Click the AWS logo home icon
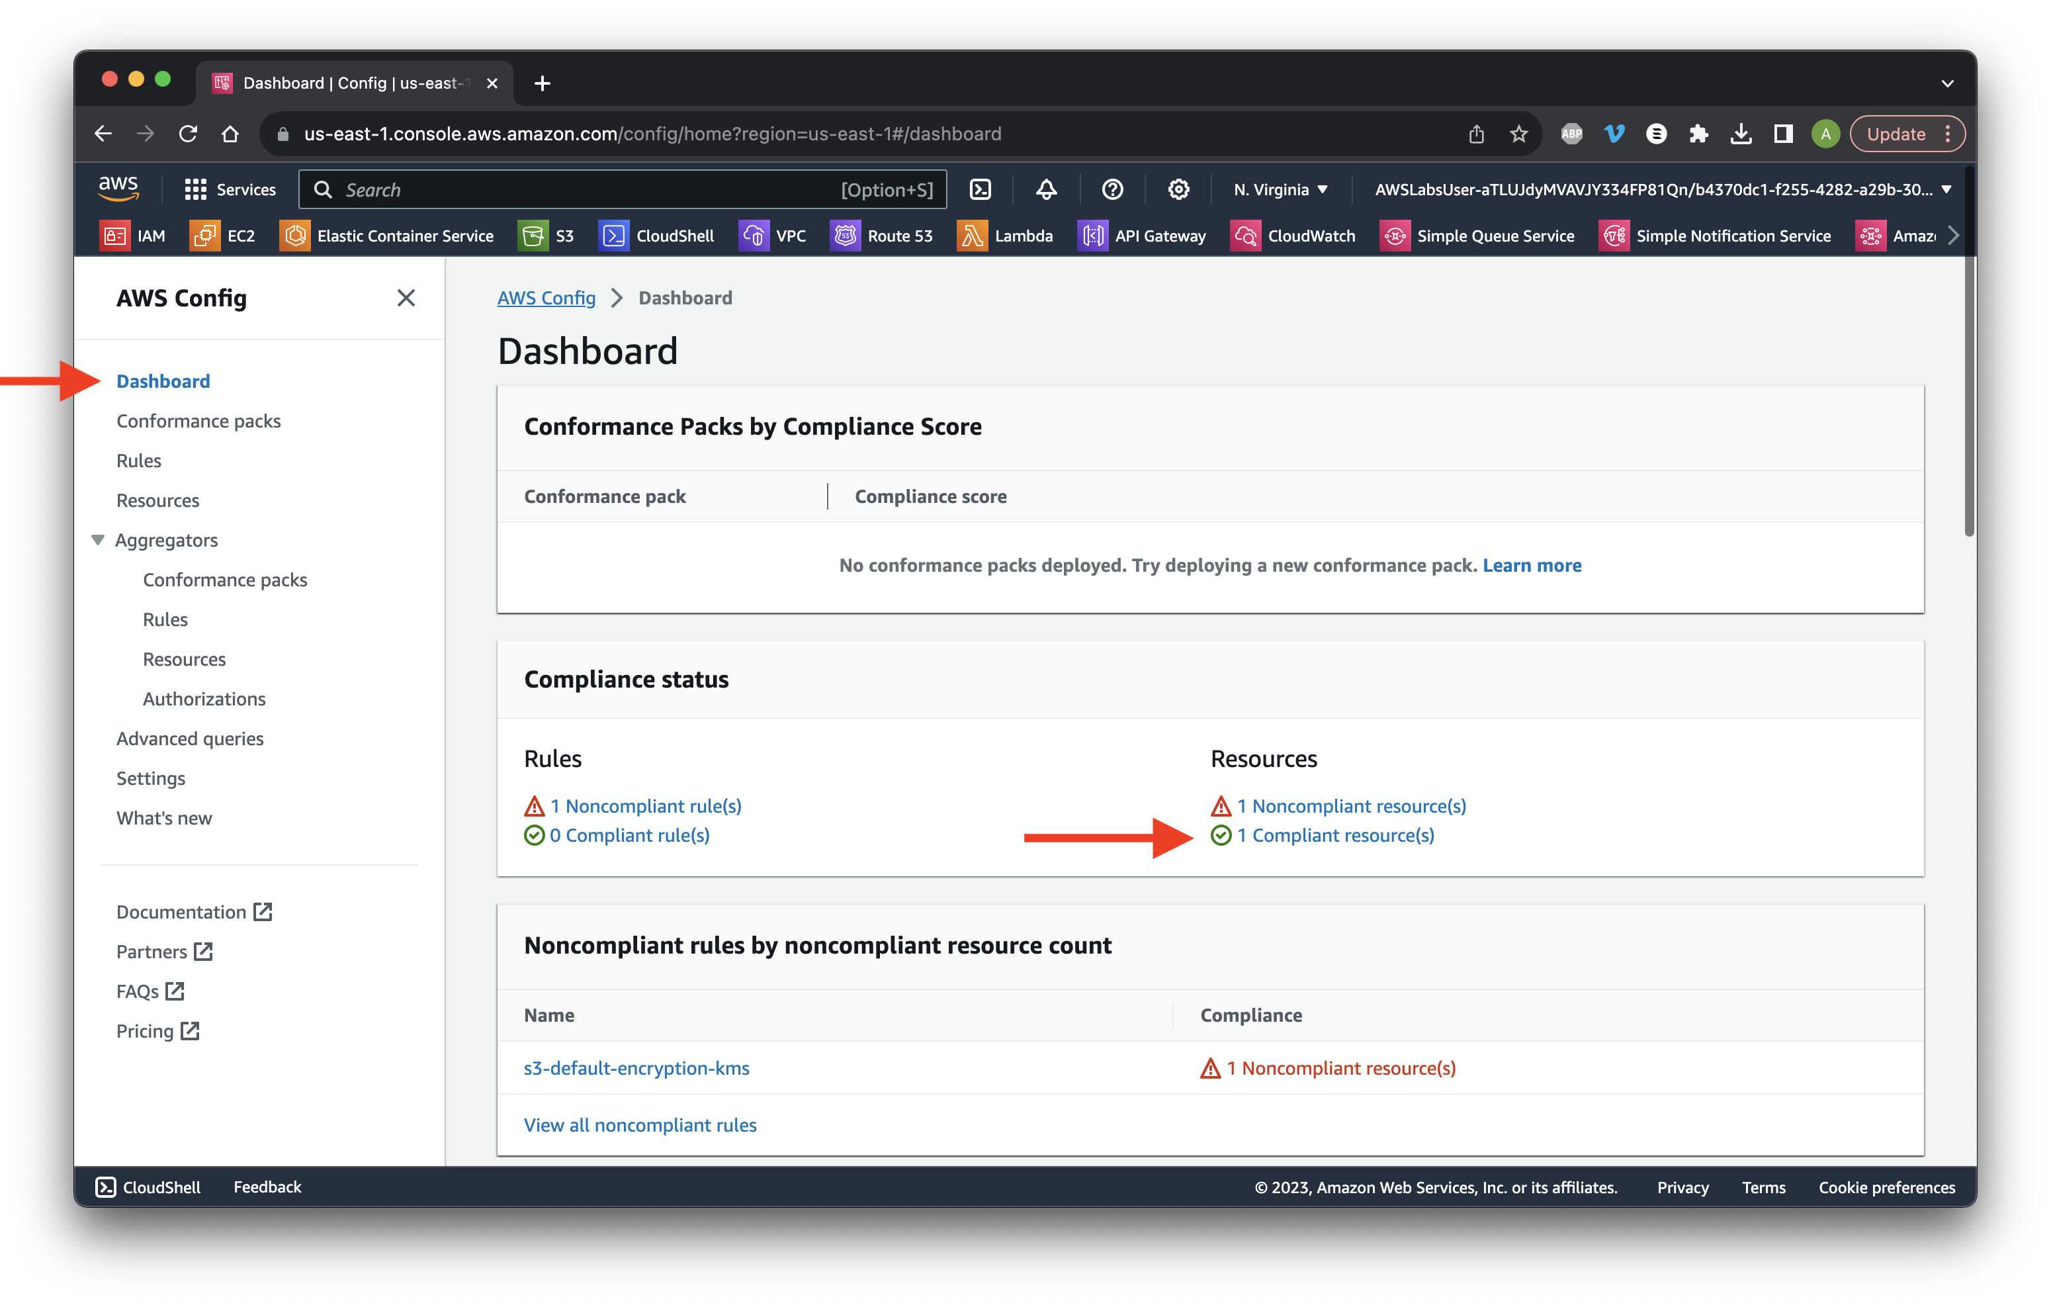The image size is (2051, 1305). tap(118, 188)
